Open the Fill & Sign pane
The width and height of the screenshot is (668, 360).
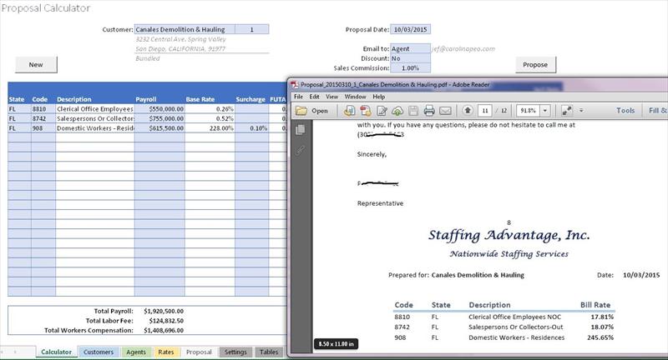[x=657, y=111]
